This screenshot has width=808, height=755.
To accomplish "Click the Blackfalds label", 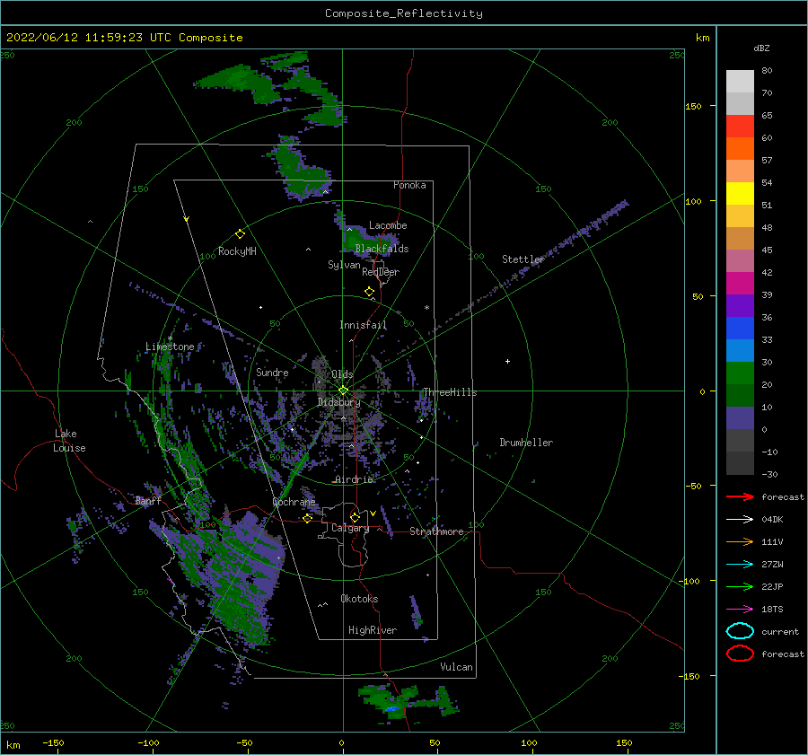I will [x=382, y=249].
